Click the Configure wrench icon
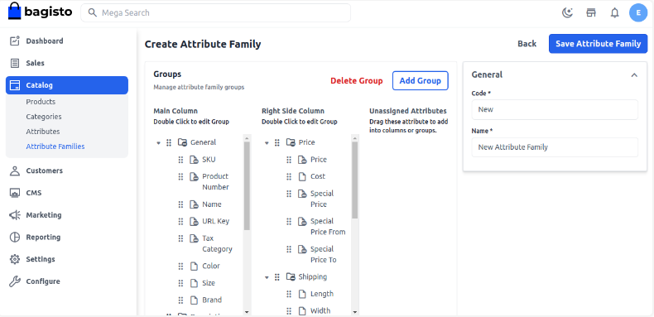This screenshot has height=317, width=654. 15,281
